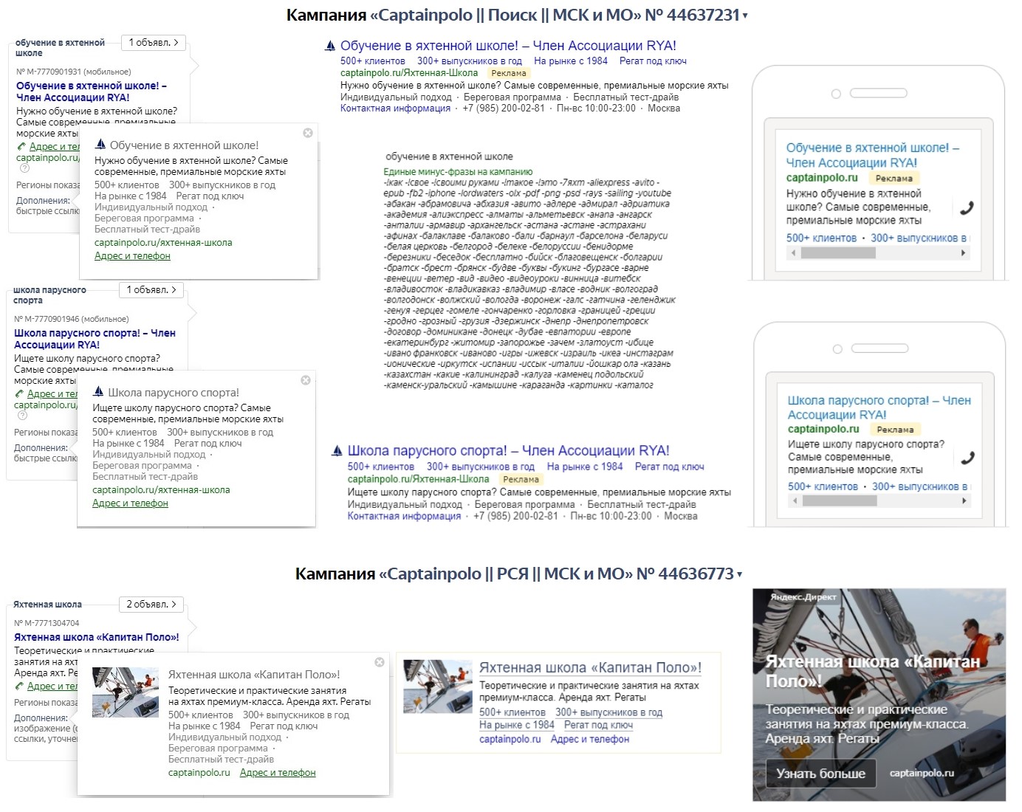The image size is (1022, 812).
Task: Click «Единые минус-фразы на кампанию» heading
Action: pos(458,172)
